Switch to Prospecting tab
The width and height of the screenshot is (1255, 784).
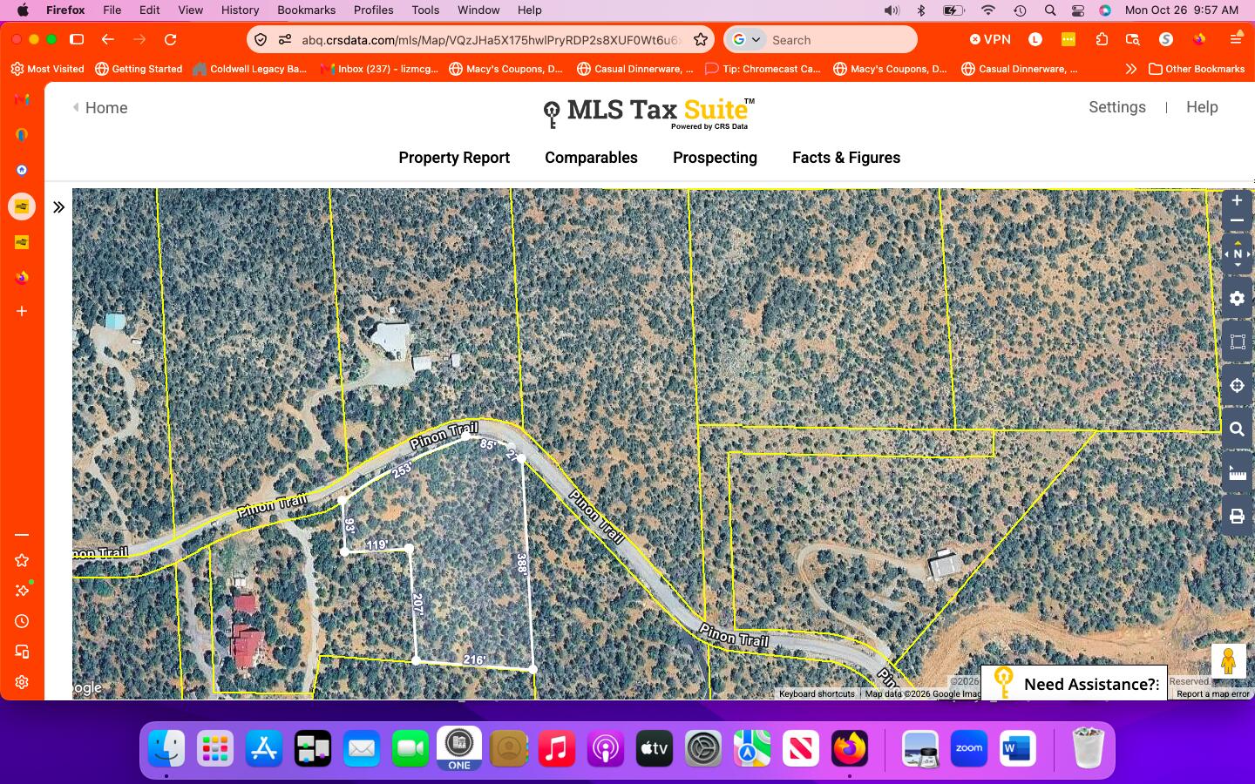pyautogui.click(x=715, y=158)
